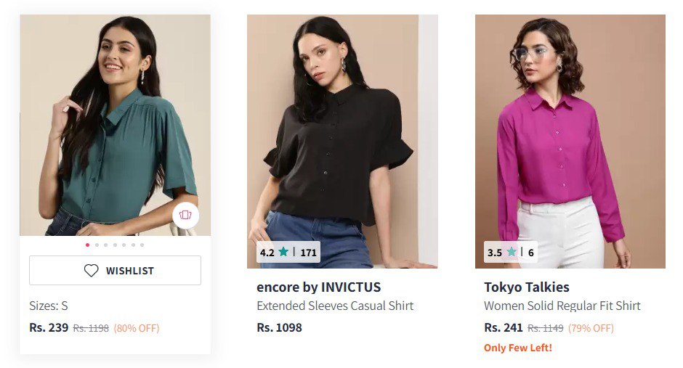
Task: Click the star in the 3.5 rating badge
Action: pos(512,253)
